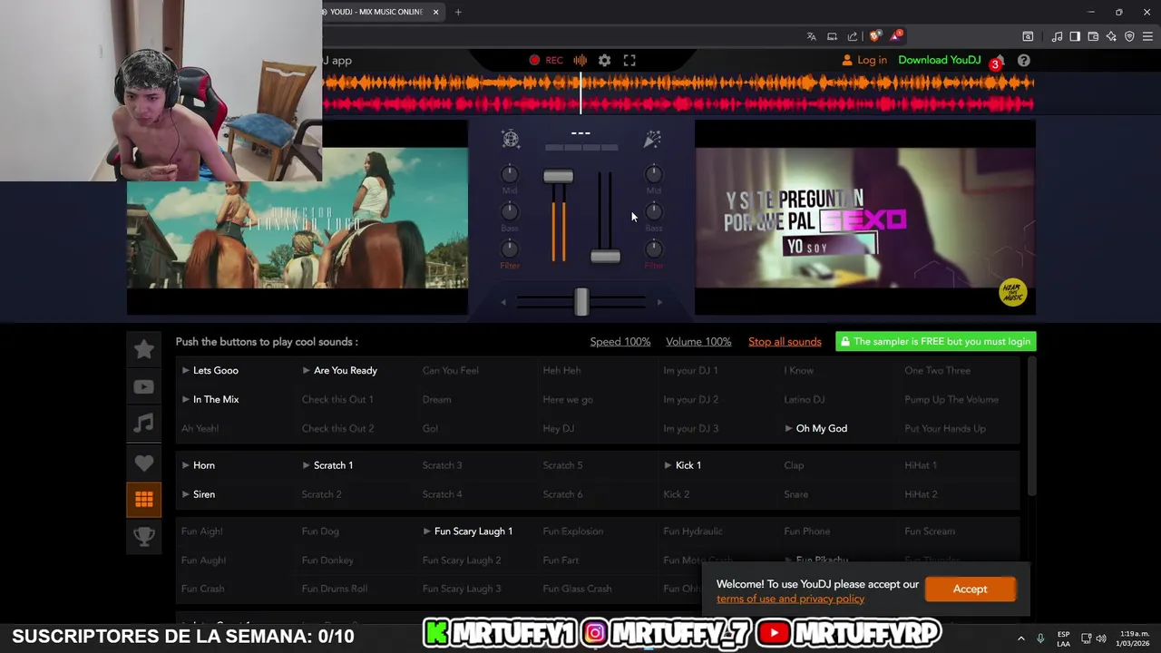Open Brave VPN shield icon
Image resolution: width=1161 pixels, height=653 pixels.
click(1129, 36)
